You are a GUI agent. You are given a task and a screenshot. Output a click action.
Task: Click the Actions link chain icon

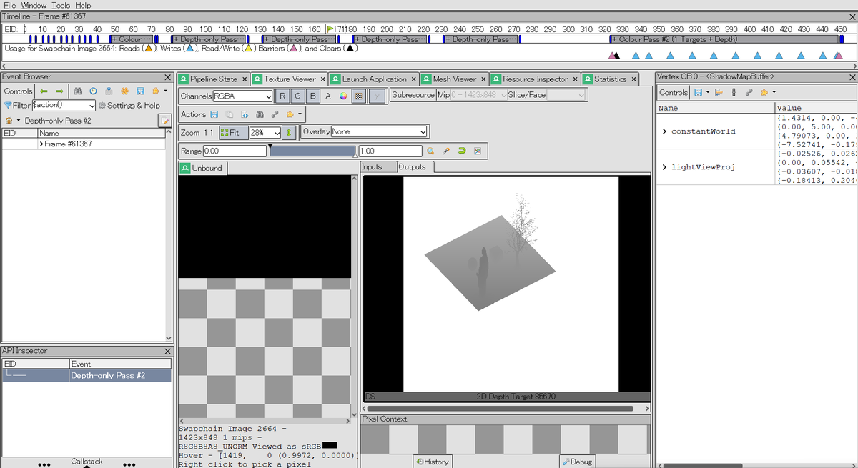tap(275, 114)
